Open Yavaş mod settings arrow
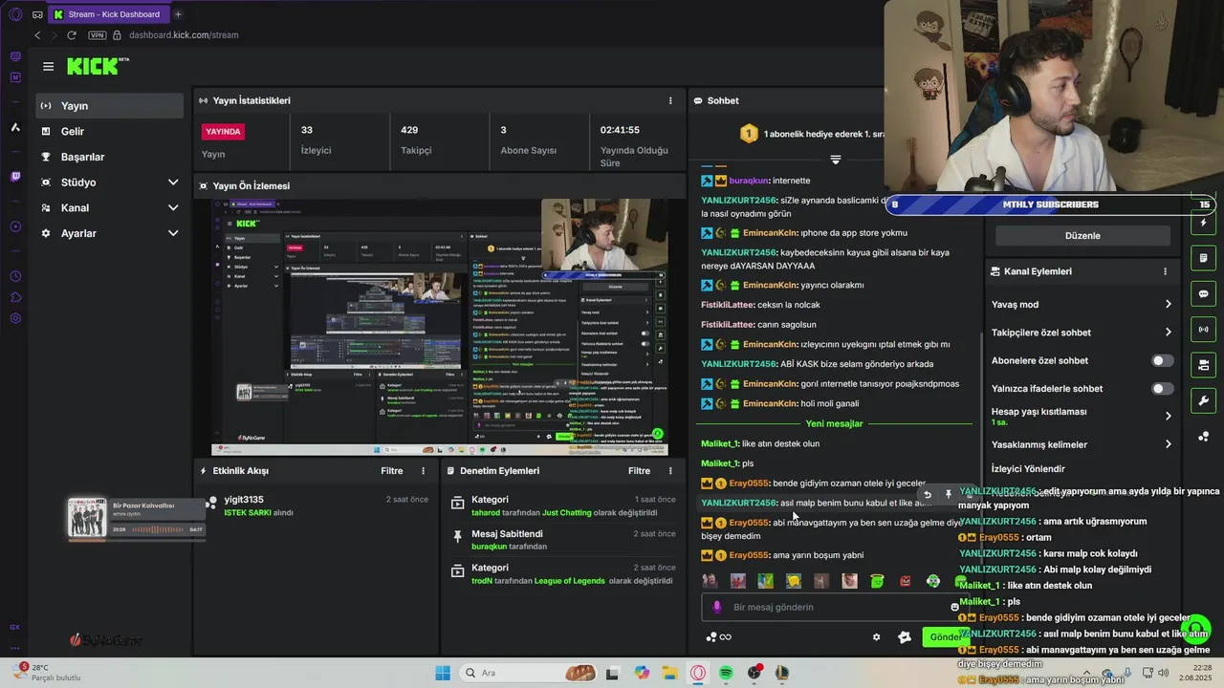This screenshot has height=688, width=1224. coord(1168,305)
